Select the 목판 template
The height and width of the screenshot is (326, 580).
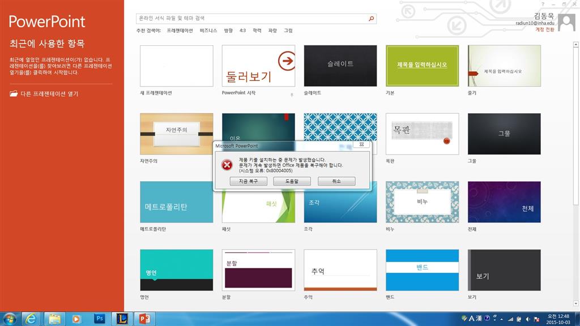pos(422,134)
